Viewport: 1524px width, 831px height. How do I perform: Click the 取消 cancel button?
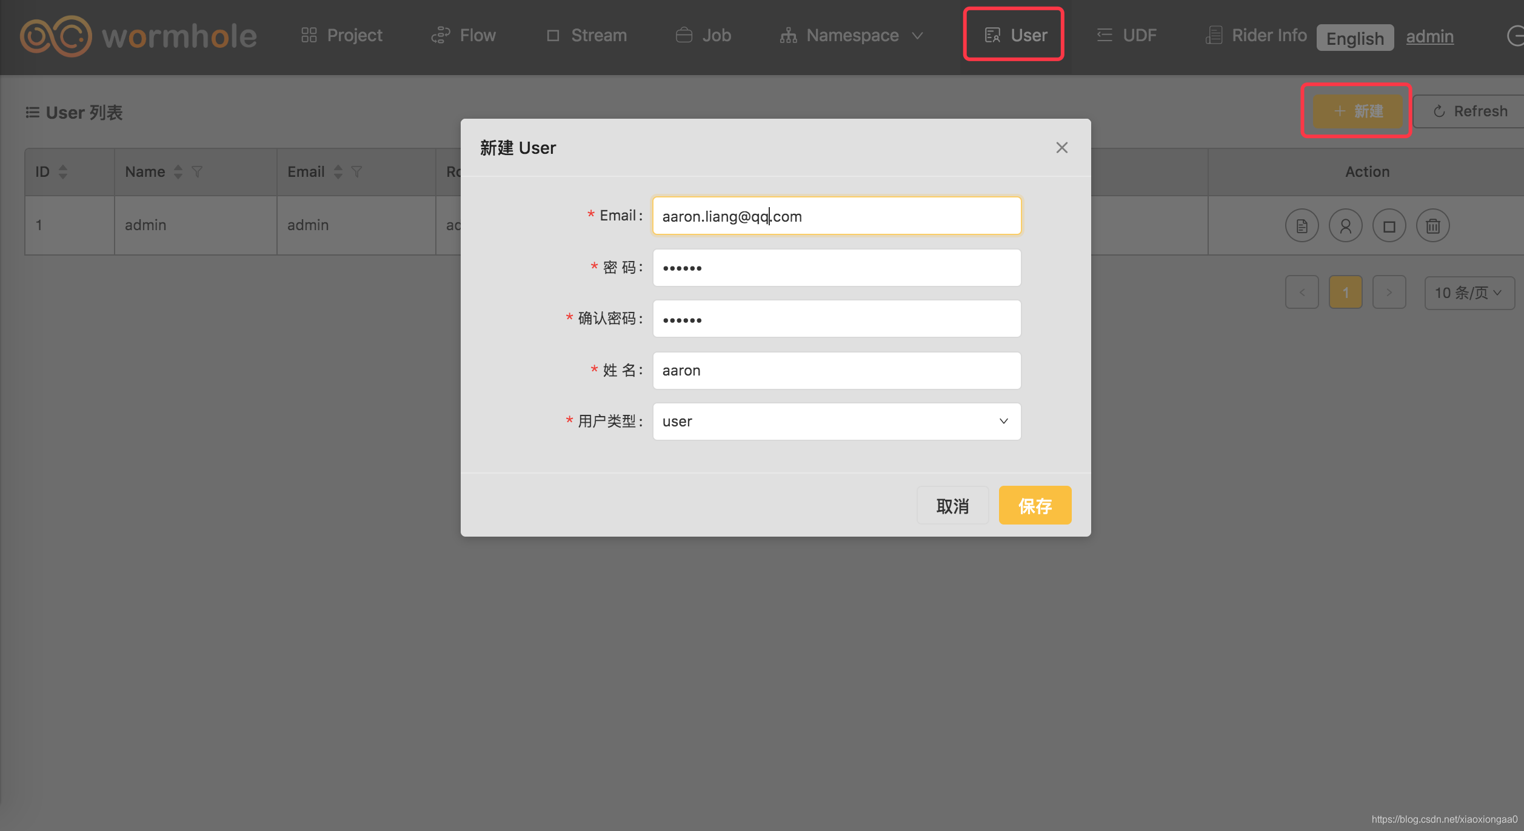click(952, 506)
